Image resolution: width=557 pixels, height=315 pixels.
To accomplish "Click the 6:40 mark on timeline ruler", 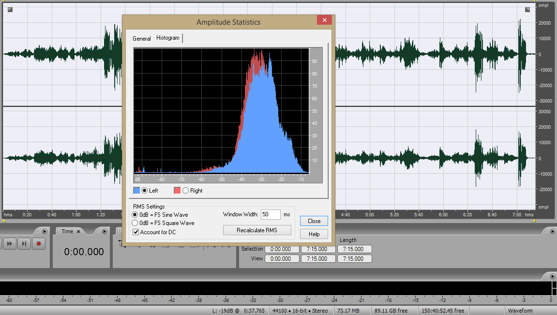I will tap(492, 214).
